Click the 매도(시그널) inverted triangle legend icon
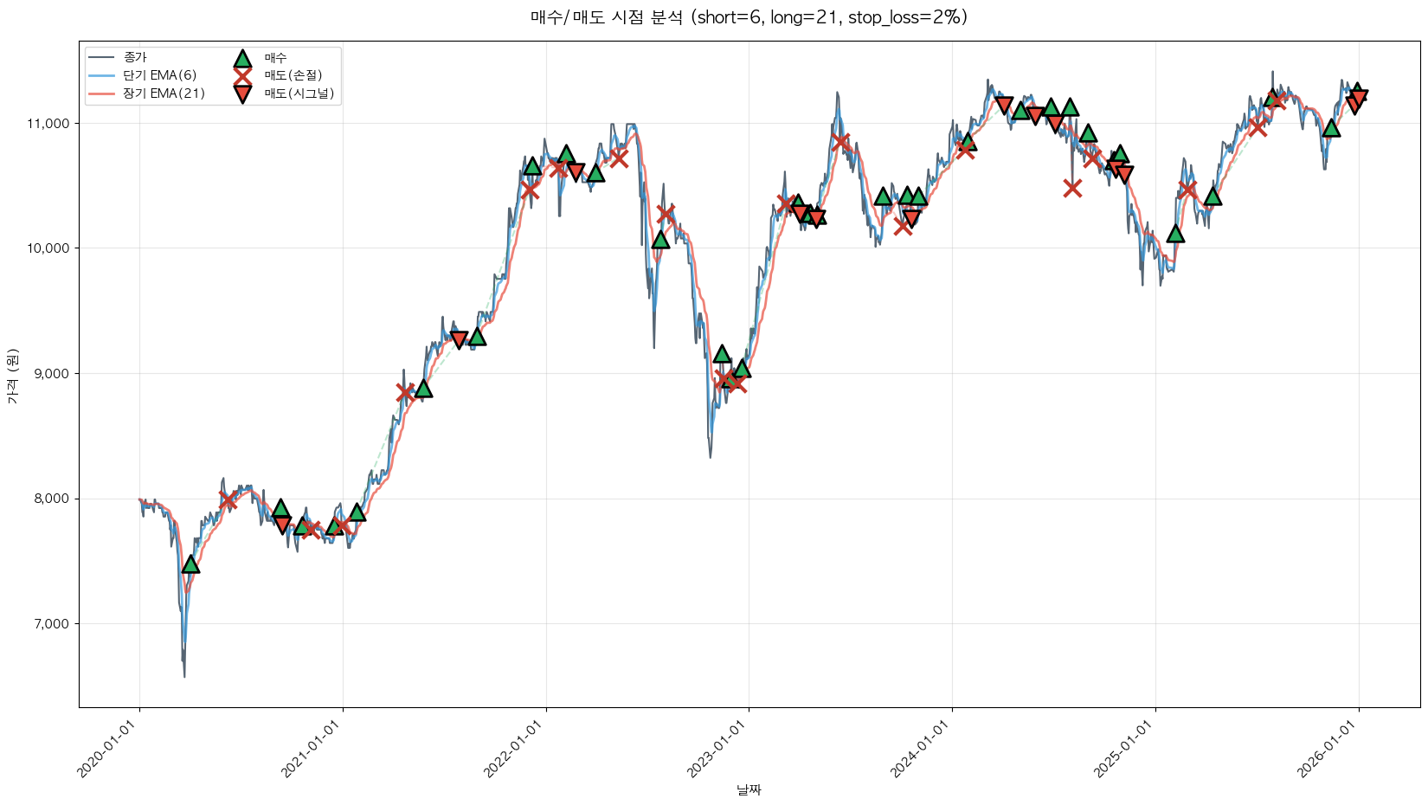The image size is (1428, 805). (x=242, y=94)
